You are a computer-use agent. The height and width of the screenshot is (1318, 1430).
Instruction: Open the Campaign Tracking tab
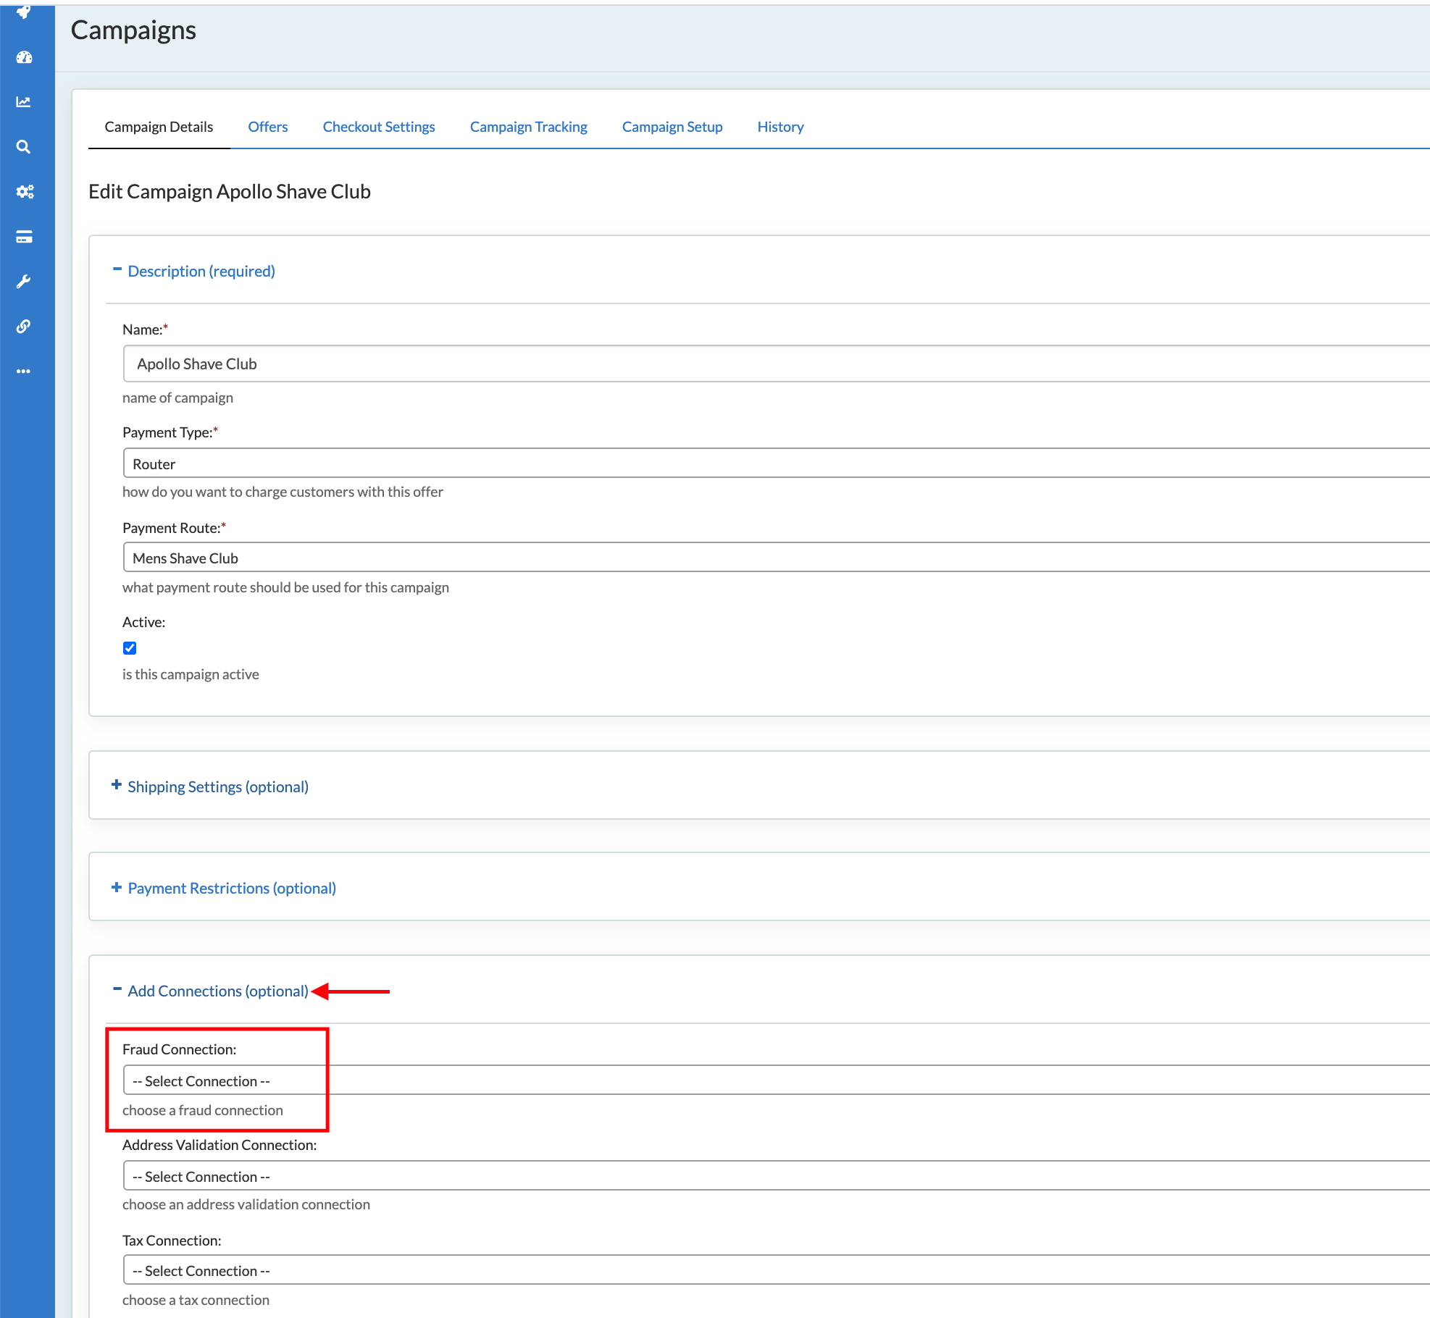528,127
